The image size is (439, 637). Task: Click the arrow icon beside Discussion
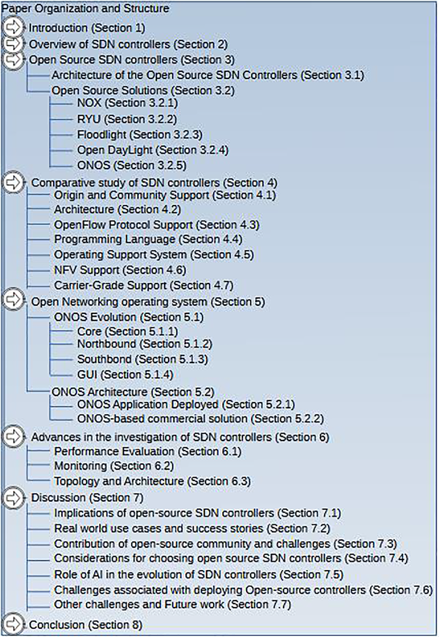pos(13,498)
